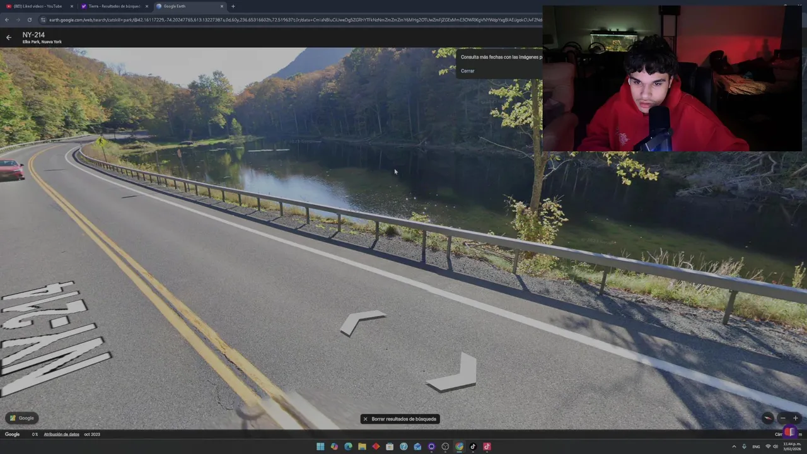This screenshot has height=454, width=807.
Task: Click the compass to reset north
Action: click(768, 418)
